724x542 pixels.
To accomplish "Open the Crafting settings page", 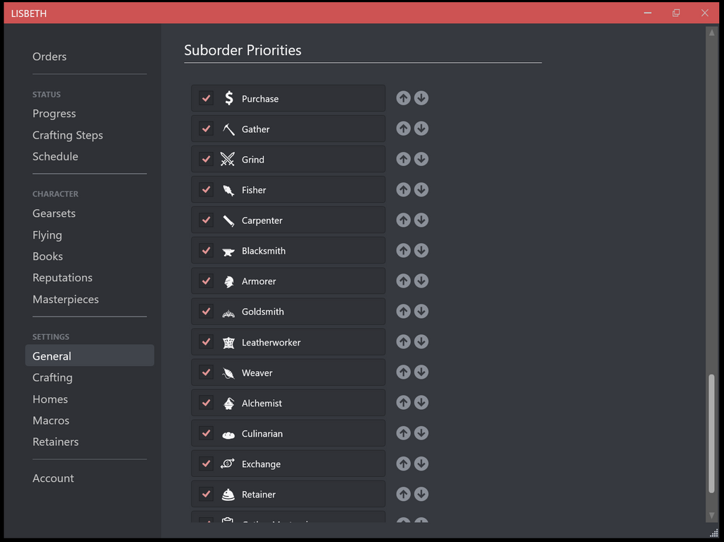I will coord(52,377).
